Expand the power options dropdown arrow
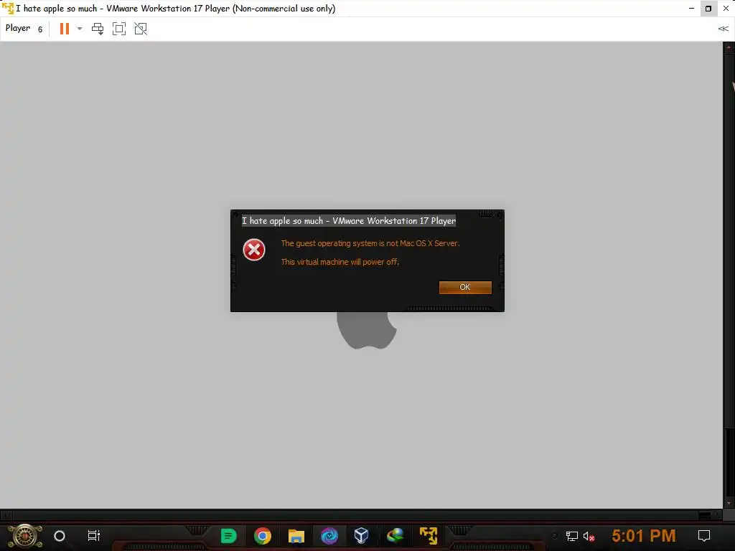This screenshot has height=551, width=735. coord(80,29)
